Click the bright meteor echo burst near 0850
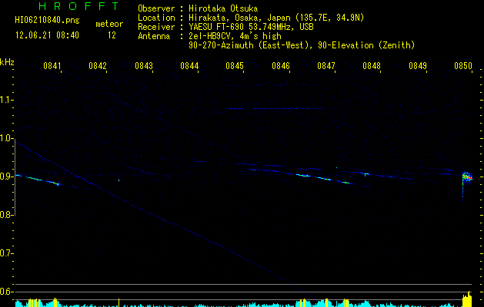Image resolution: width=484 pixels, height=307 pixels. click(x=467, y=177)
